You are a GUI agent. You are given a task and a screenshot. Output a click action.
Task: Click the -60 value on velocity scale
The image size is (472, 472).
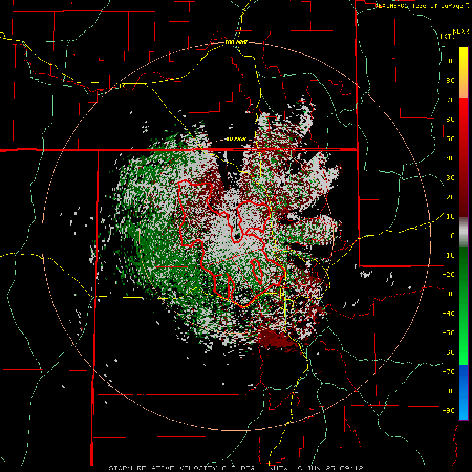tap(448, 352)
